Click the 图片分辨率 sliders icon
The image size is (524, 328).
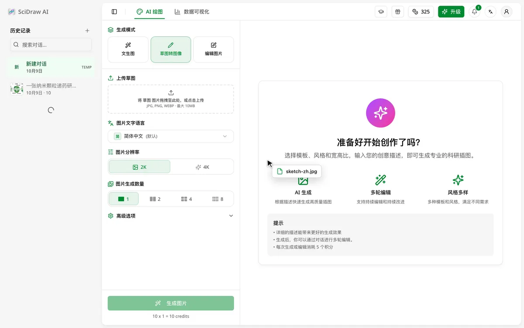click(110, 152)
